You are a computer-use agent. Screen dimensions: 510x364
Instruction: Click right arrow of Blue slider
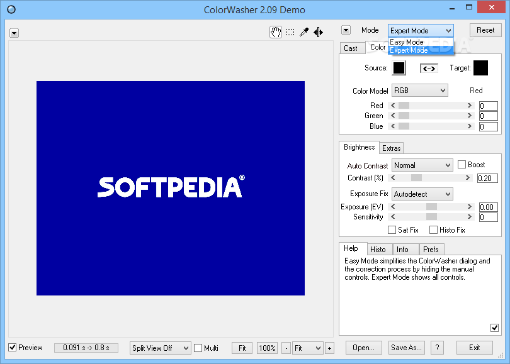pos(469,126)
